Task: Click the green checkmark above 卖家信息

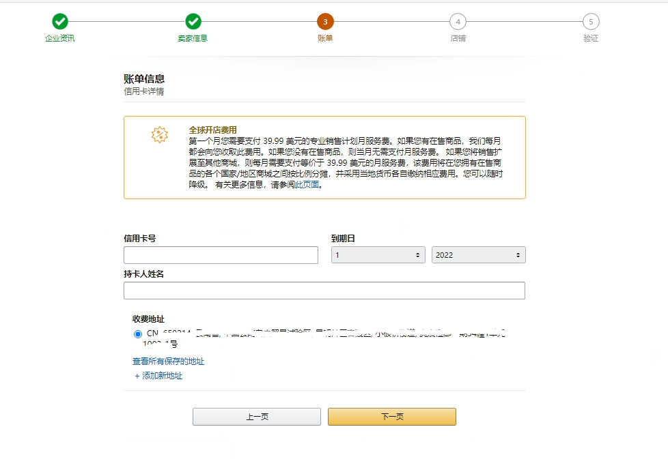Action: (192, 21)
